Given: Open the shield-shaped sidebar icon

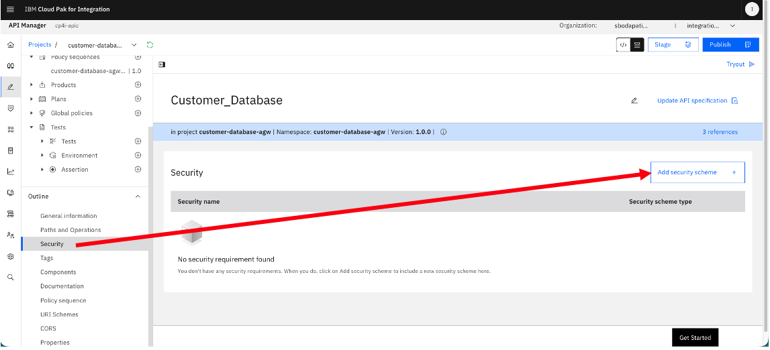Looking at the screenshot, I should 11,109.
